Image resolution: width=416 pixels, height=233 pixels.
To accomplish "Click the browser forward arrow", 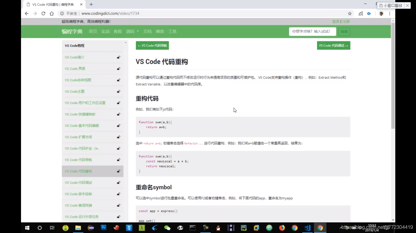I will tap(35, 14).
